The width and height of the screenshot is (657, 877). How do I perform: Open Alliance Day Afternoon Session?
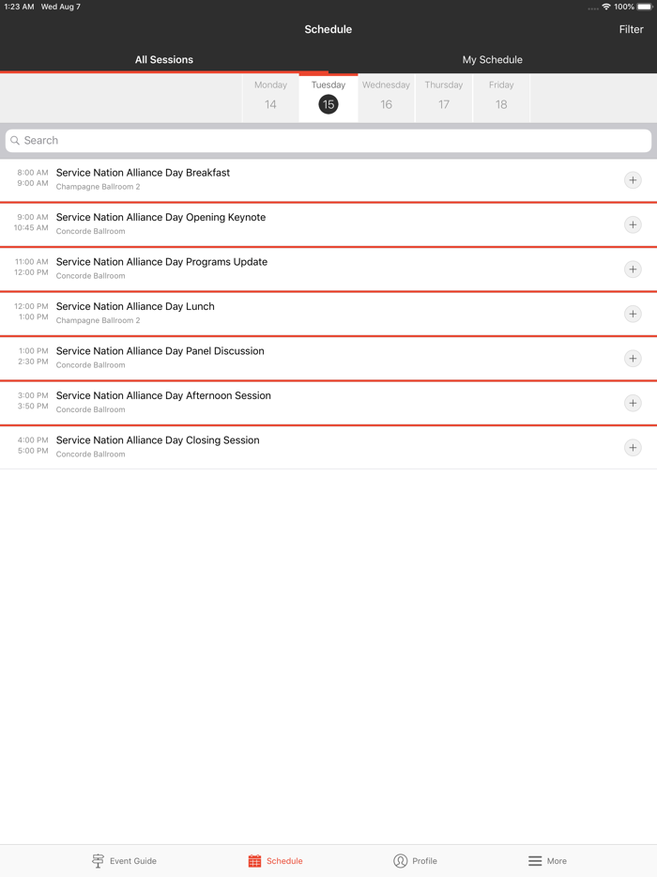pyautogui.click(x=328, y=403)
